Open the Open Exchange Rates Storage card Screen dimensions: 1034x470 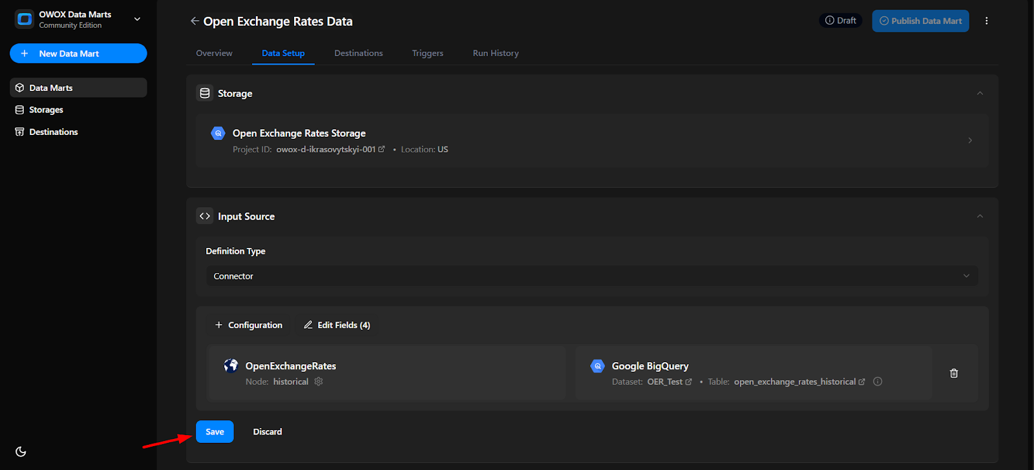coord(592,141)
